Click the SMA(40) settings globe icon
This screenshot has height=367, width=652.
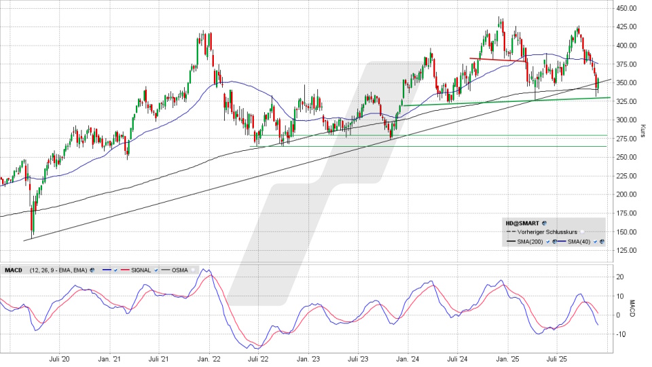pos(601,241)
